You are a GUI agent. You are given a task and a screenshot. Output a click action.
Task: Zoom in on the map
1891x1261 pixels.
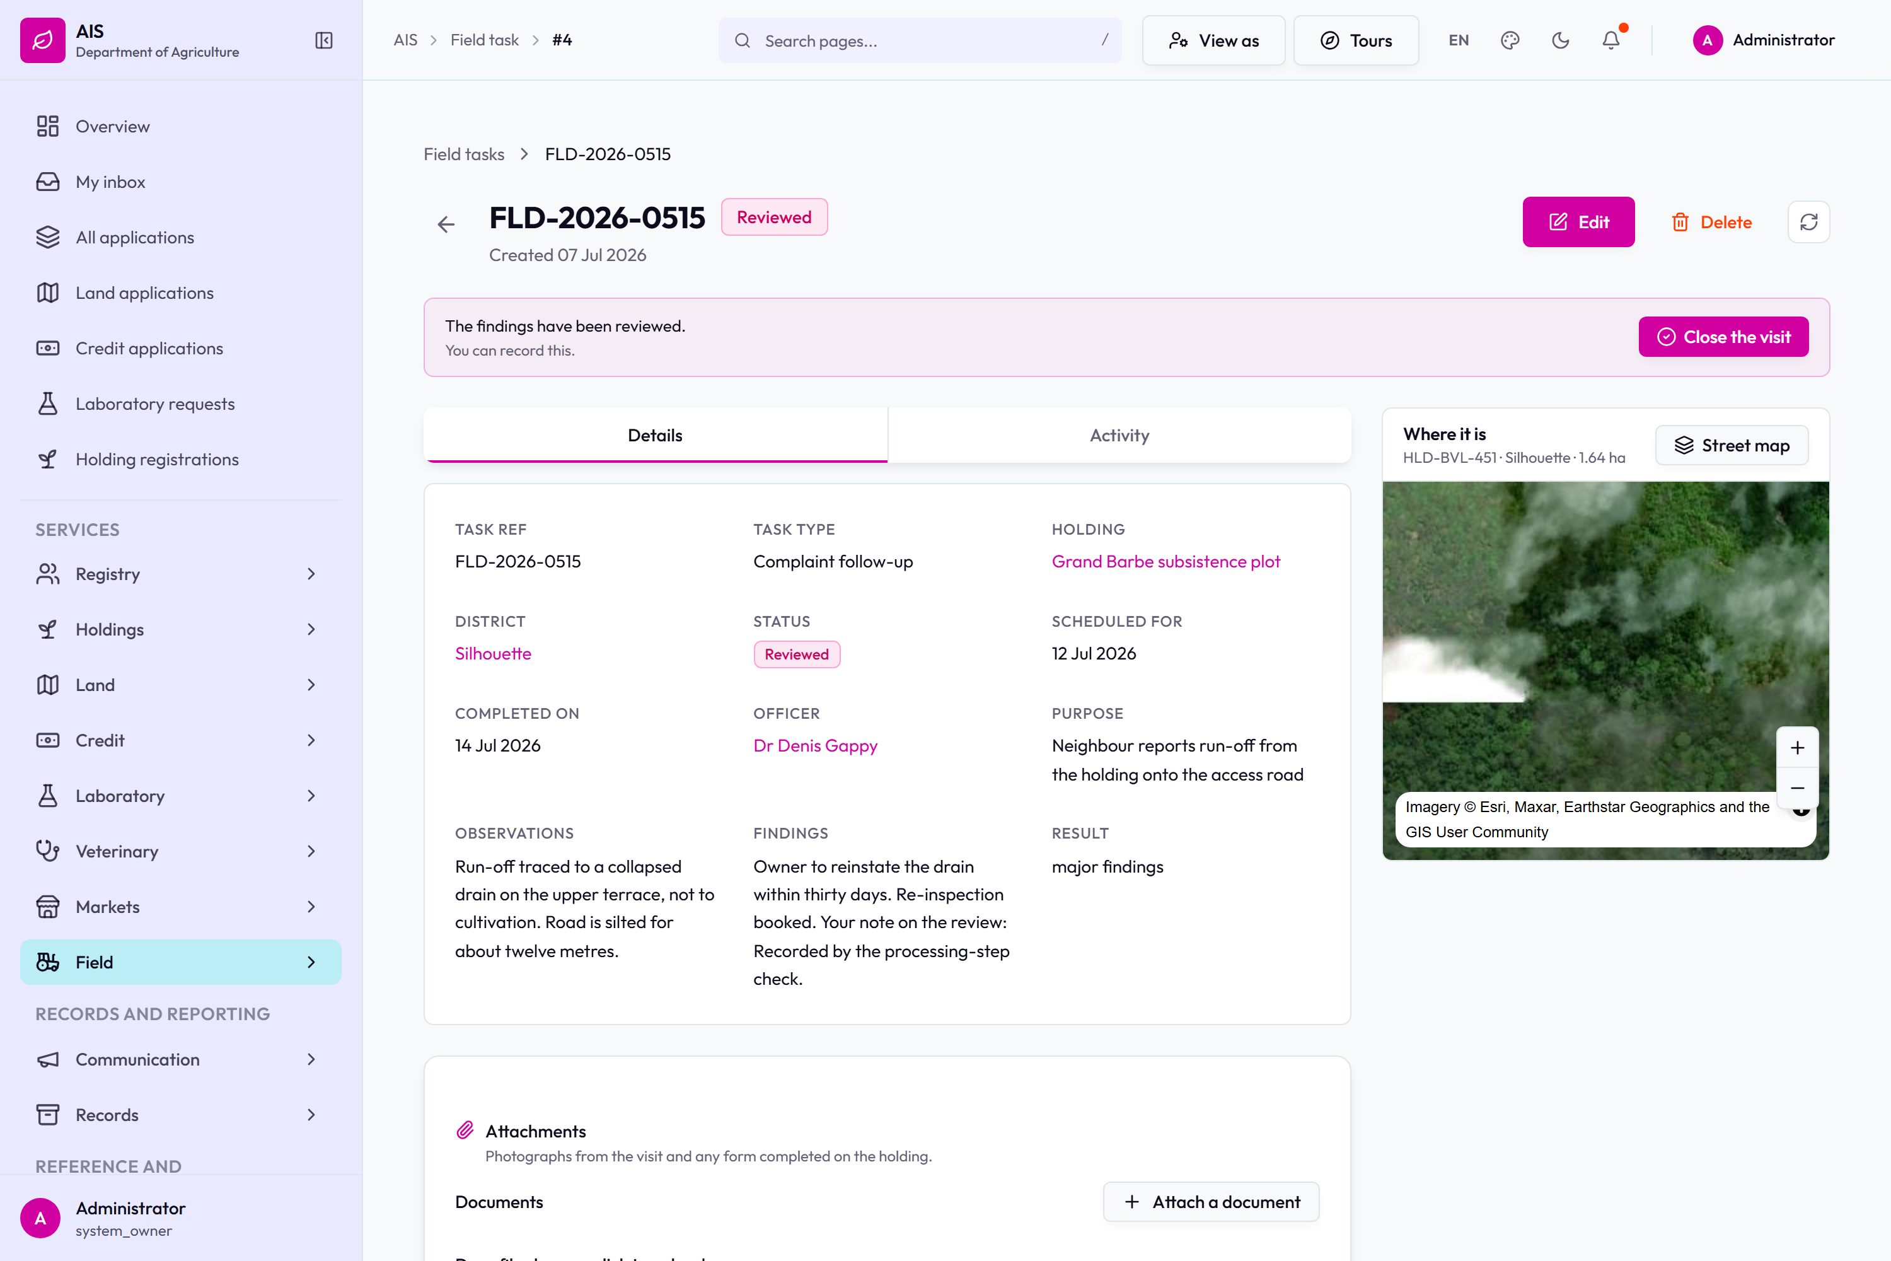coord(1798,748)
